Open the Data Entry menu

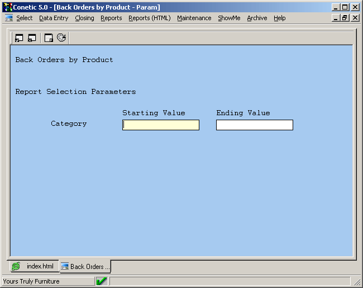point(54,18)
